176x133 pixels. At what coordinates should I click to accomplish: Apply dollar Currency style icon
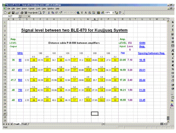[x=173, y=62]
